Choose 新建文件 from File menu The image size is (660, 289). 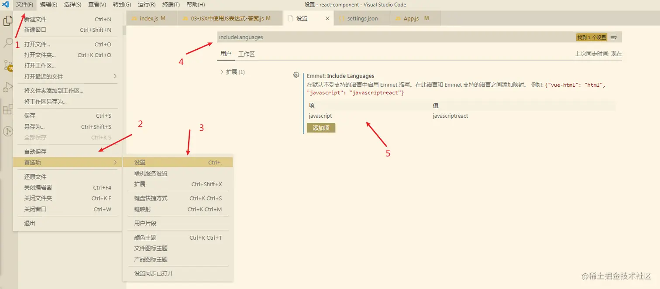(68, 19)
